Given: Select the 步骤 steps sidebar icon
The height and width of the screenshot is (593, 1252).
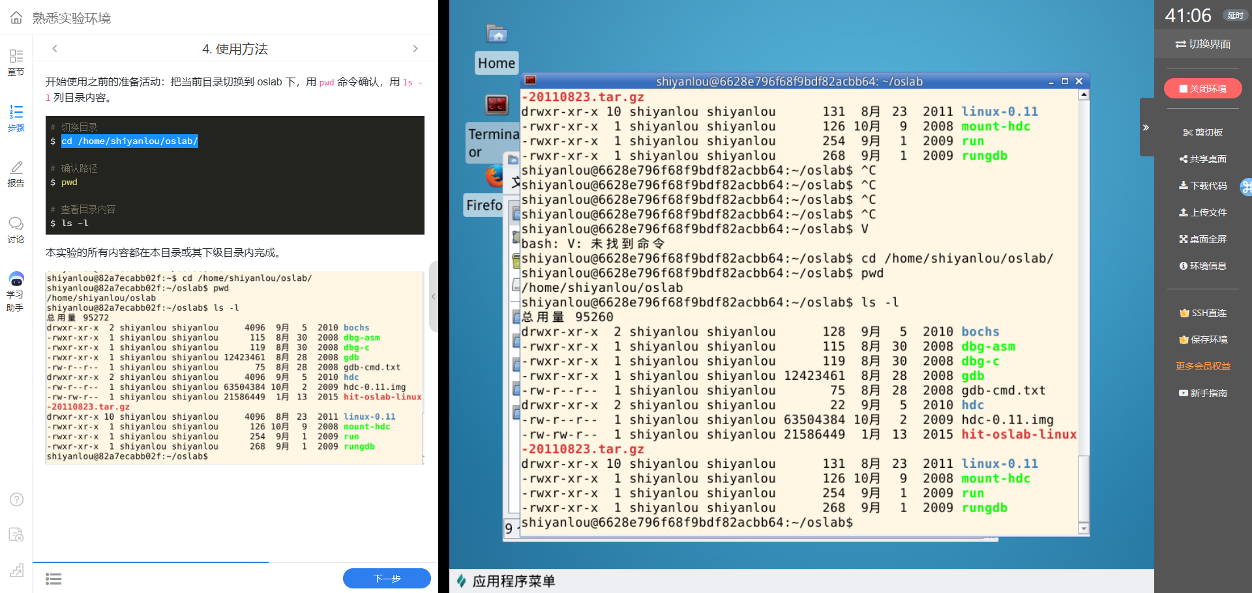Looking at the screenshot, I should pos(16,118).
